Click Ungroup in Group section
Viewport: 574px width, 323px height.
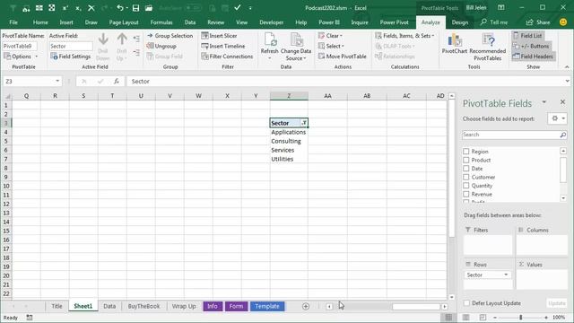[161, 46]
